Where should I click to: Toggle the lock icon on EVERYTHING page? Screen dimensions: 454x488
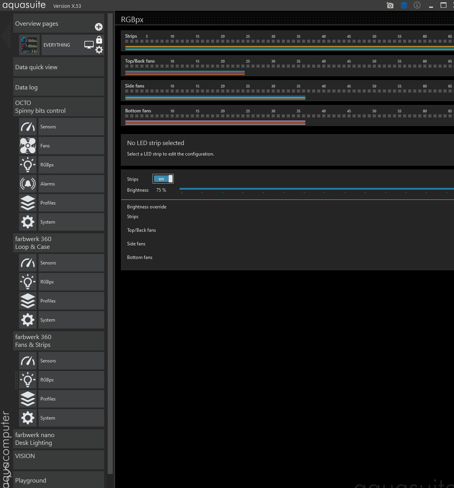coord(99,40)
